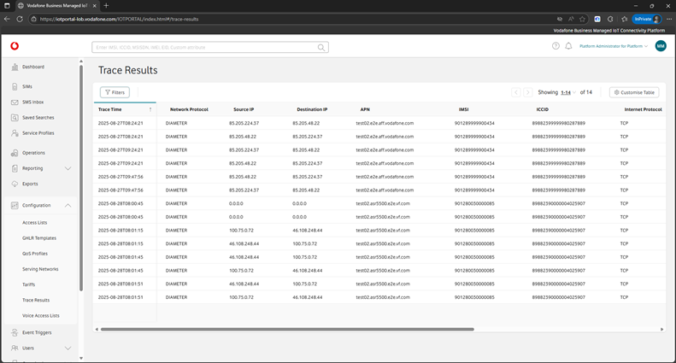The image size is (676, 363).
Task: Open the Platform Administrator role dropdown
Action: click(614, 46)
